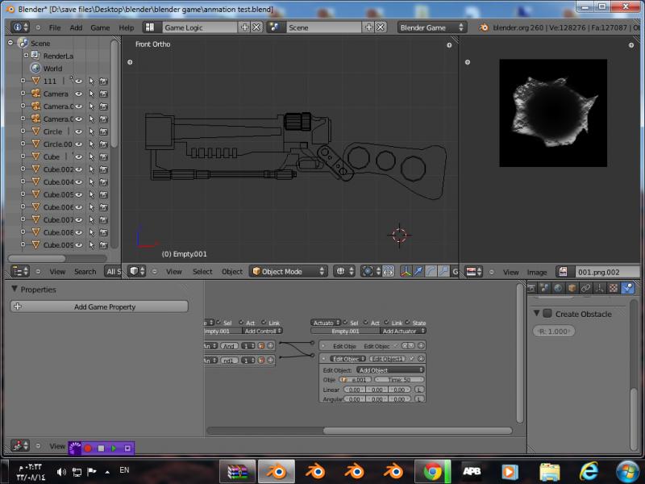Expand the RenderLayers tree item
645x484 pixels.
[x=26, y=56]
